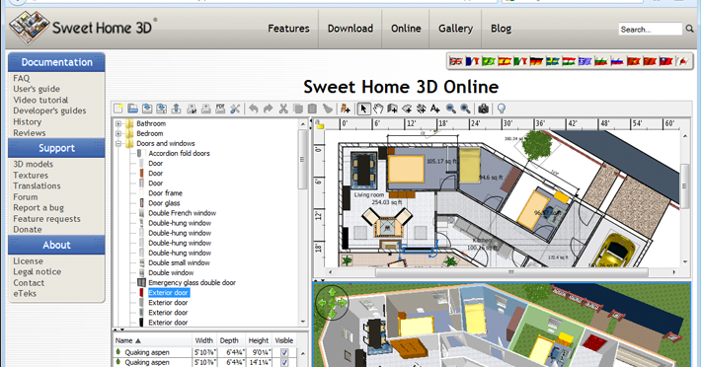Viewport: 701px width, 367px height.
Task: Click the plan horizontal scrollbar thumb
Action: coord(511,272)
